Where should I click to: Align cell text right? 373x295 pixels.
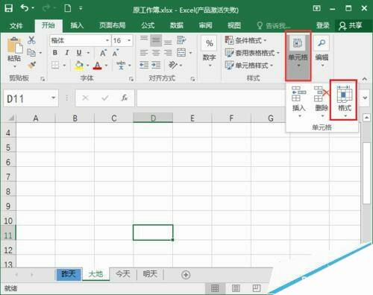[168, 53]
